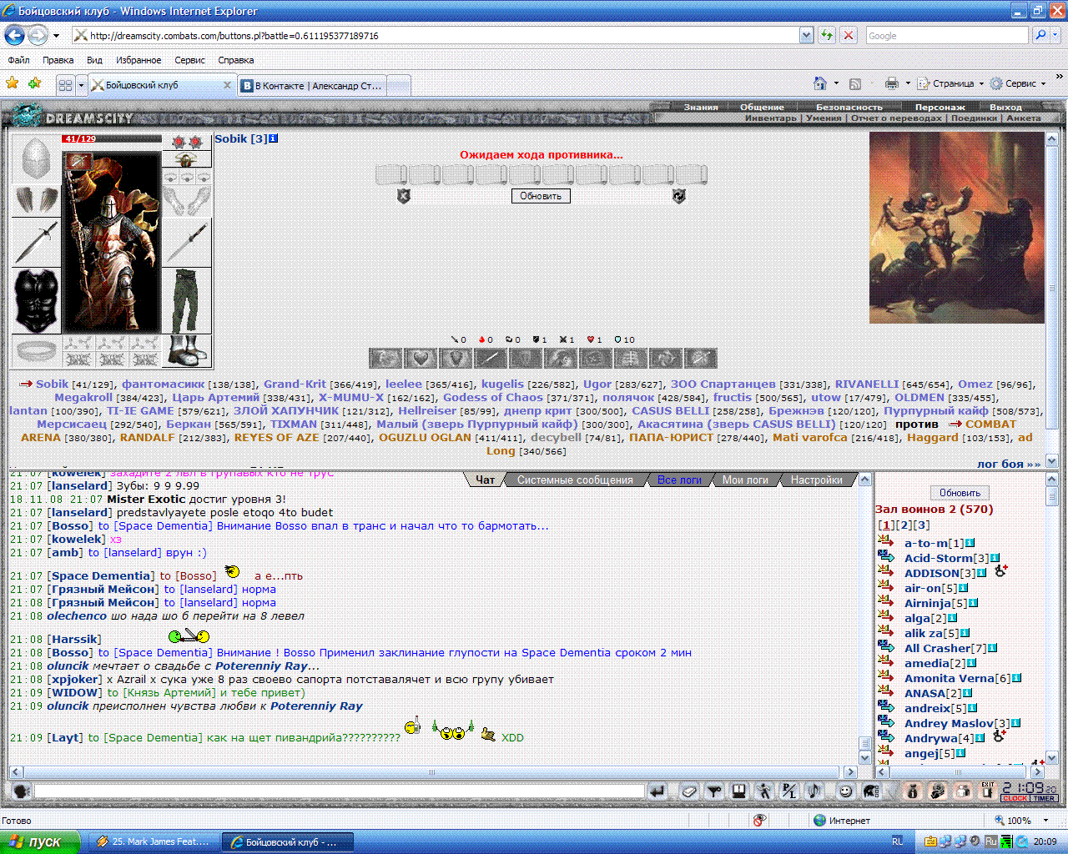Toggle the filter funnel icon in chat bar
The image size is (1068, 854).
click(x=714, y=791)
